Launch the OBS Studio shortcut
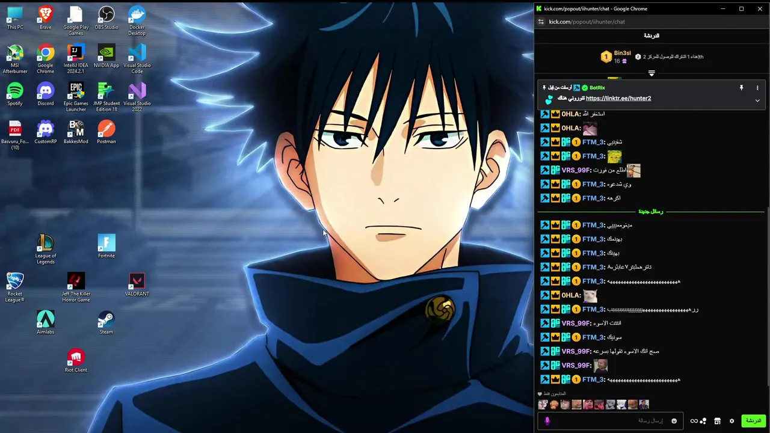770x433 pixels. [106, 18]
